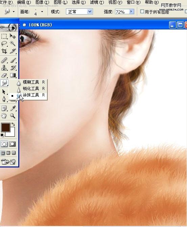Open the 图像(I) menu
The image size is (187, 227).
[x=42, y=2]
